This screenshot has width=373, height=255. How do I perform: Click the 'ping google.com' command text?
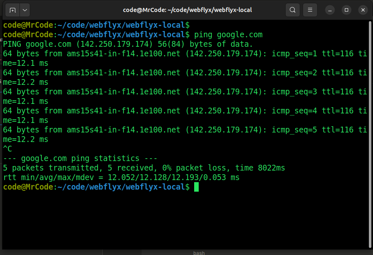pyautogui.click(x=229, y=35)
